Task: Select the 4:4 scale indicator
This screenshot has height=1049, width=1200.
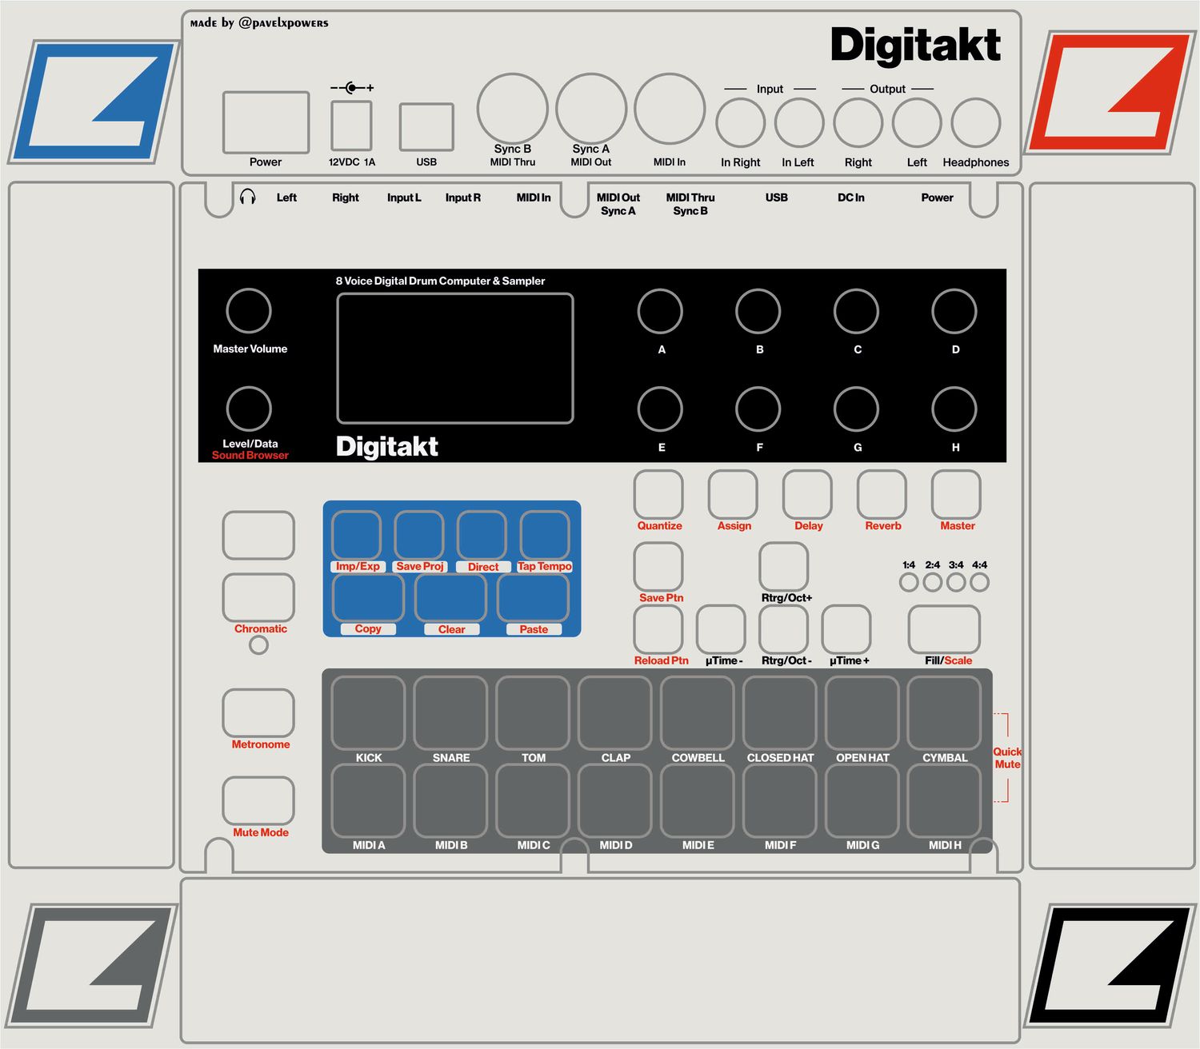Action: (979, 581)
